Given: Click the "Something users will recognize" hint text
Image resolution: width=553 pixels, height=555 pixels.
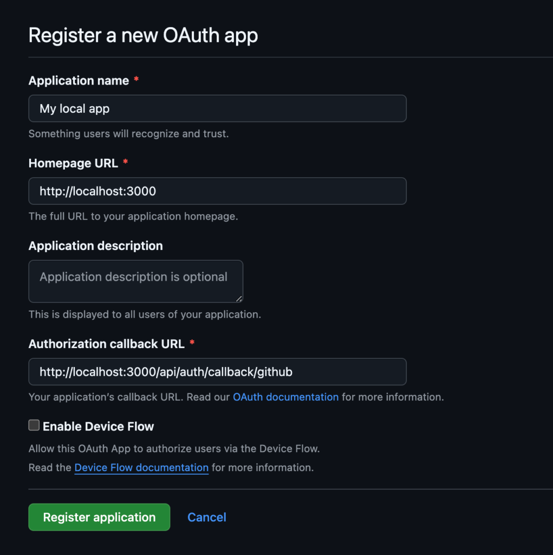Looking at the screenshot, I should coord(128,133).
